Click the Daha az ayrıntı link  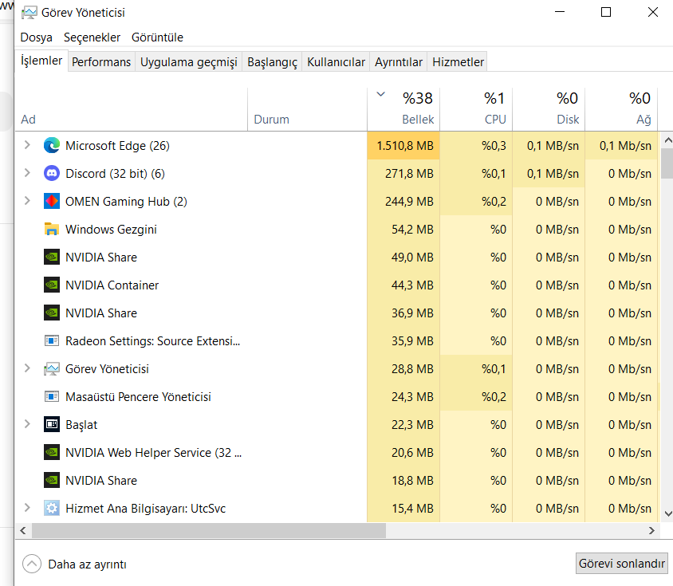click(x=87, y=564)
